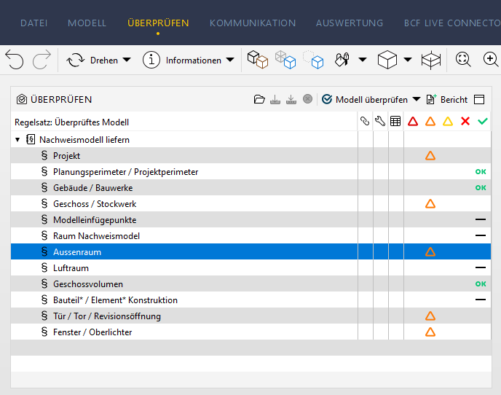Viewport: 501px width, 395px height.
Task: Select the Projekt rule
Action: tap(250, 155)
